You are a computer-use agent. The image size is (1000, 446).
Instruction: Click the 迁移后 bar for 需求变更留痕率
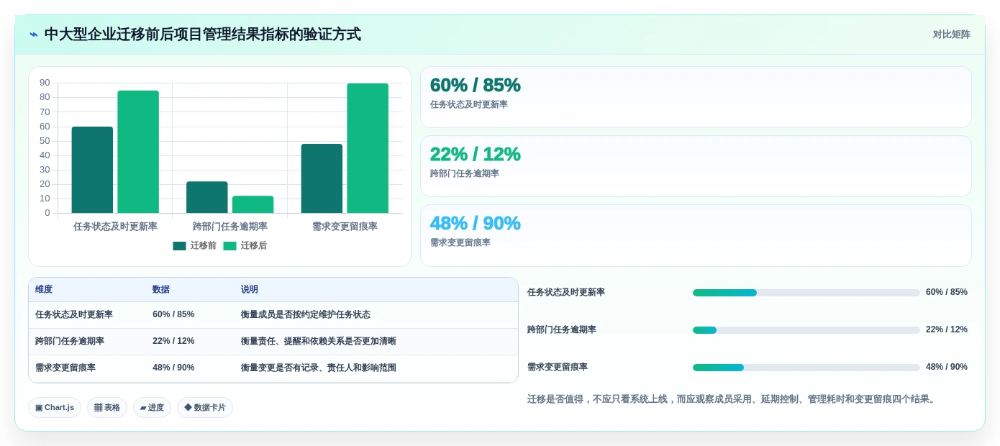pos(368,148)
